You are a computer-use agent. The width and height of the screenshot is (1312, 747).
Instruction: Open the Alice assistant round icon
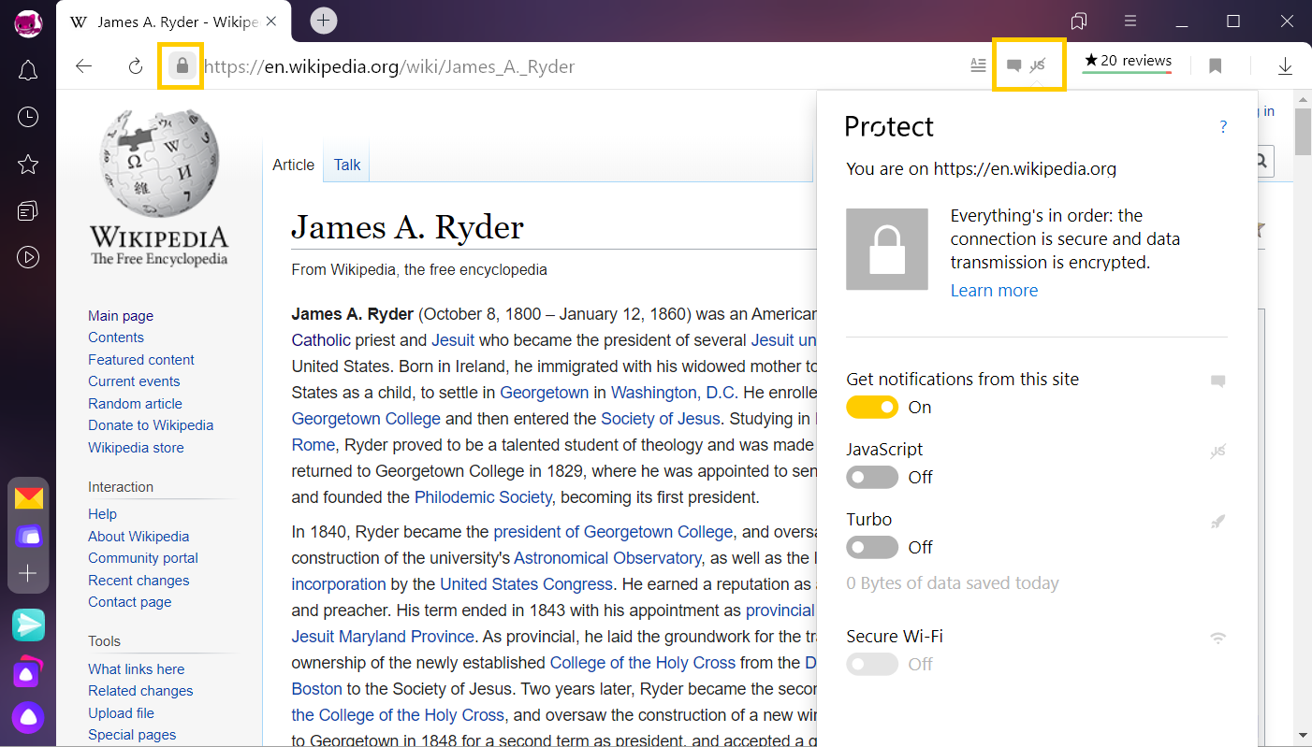(x=28, y=717)
